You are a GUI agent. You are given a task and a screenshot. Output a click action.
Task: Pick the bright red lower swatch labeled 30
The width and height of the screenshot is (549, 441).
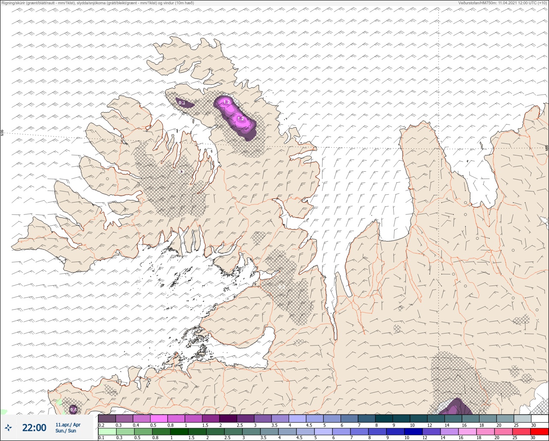[x=540, y=431]
